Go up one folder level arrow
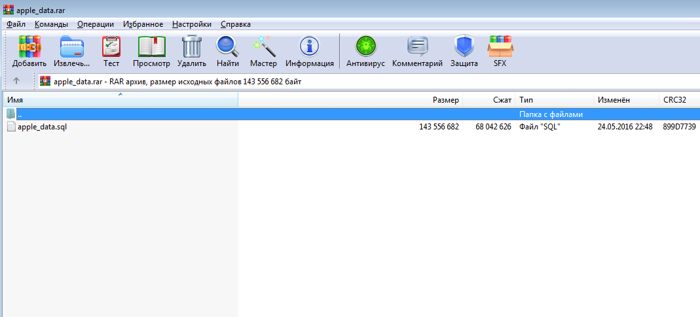Image resolution: width=700 pixels, height=317 pixels. point(16,81)
